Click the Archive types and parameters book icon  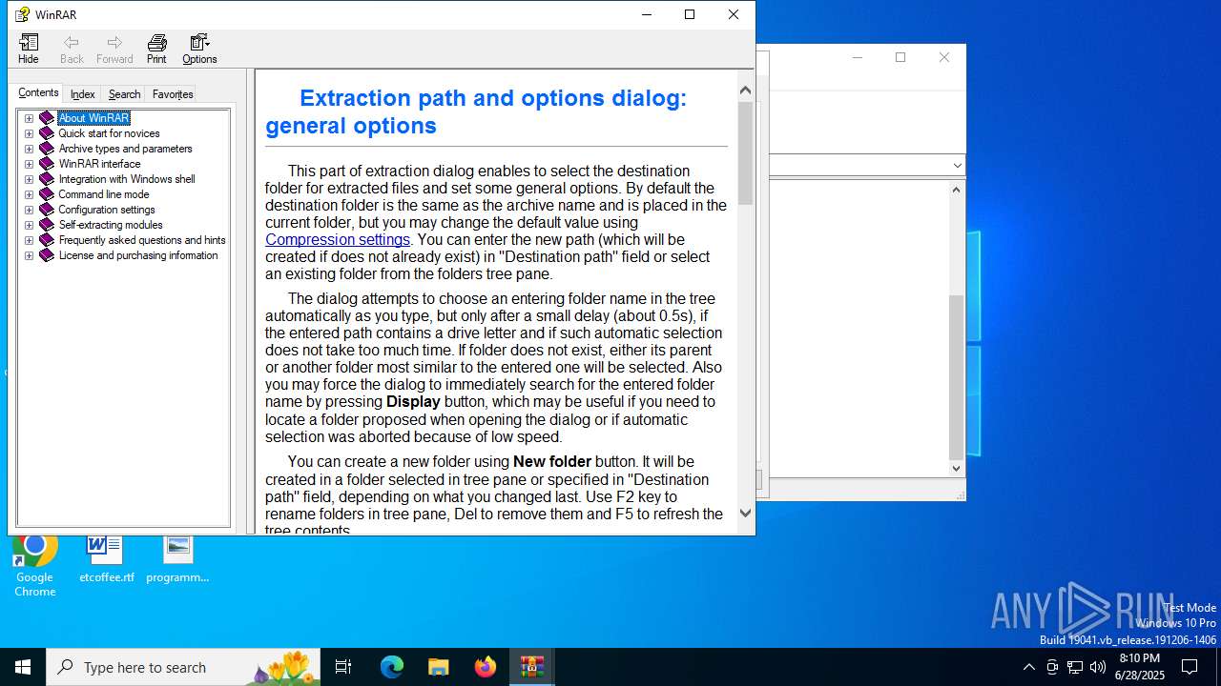tap(47, 149)
